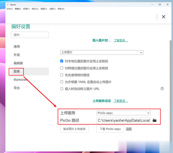Open 了解更多 link beside 上传服务设定
This screenshot has width=173, height=153.
click(121, 101)
